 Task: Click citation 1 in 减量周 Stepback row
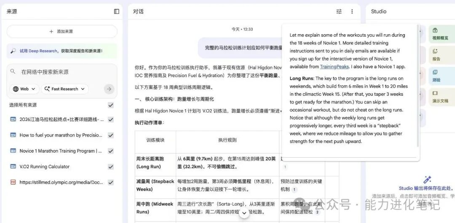click(x=294, y=189)
